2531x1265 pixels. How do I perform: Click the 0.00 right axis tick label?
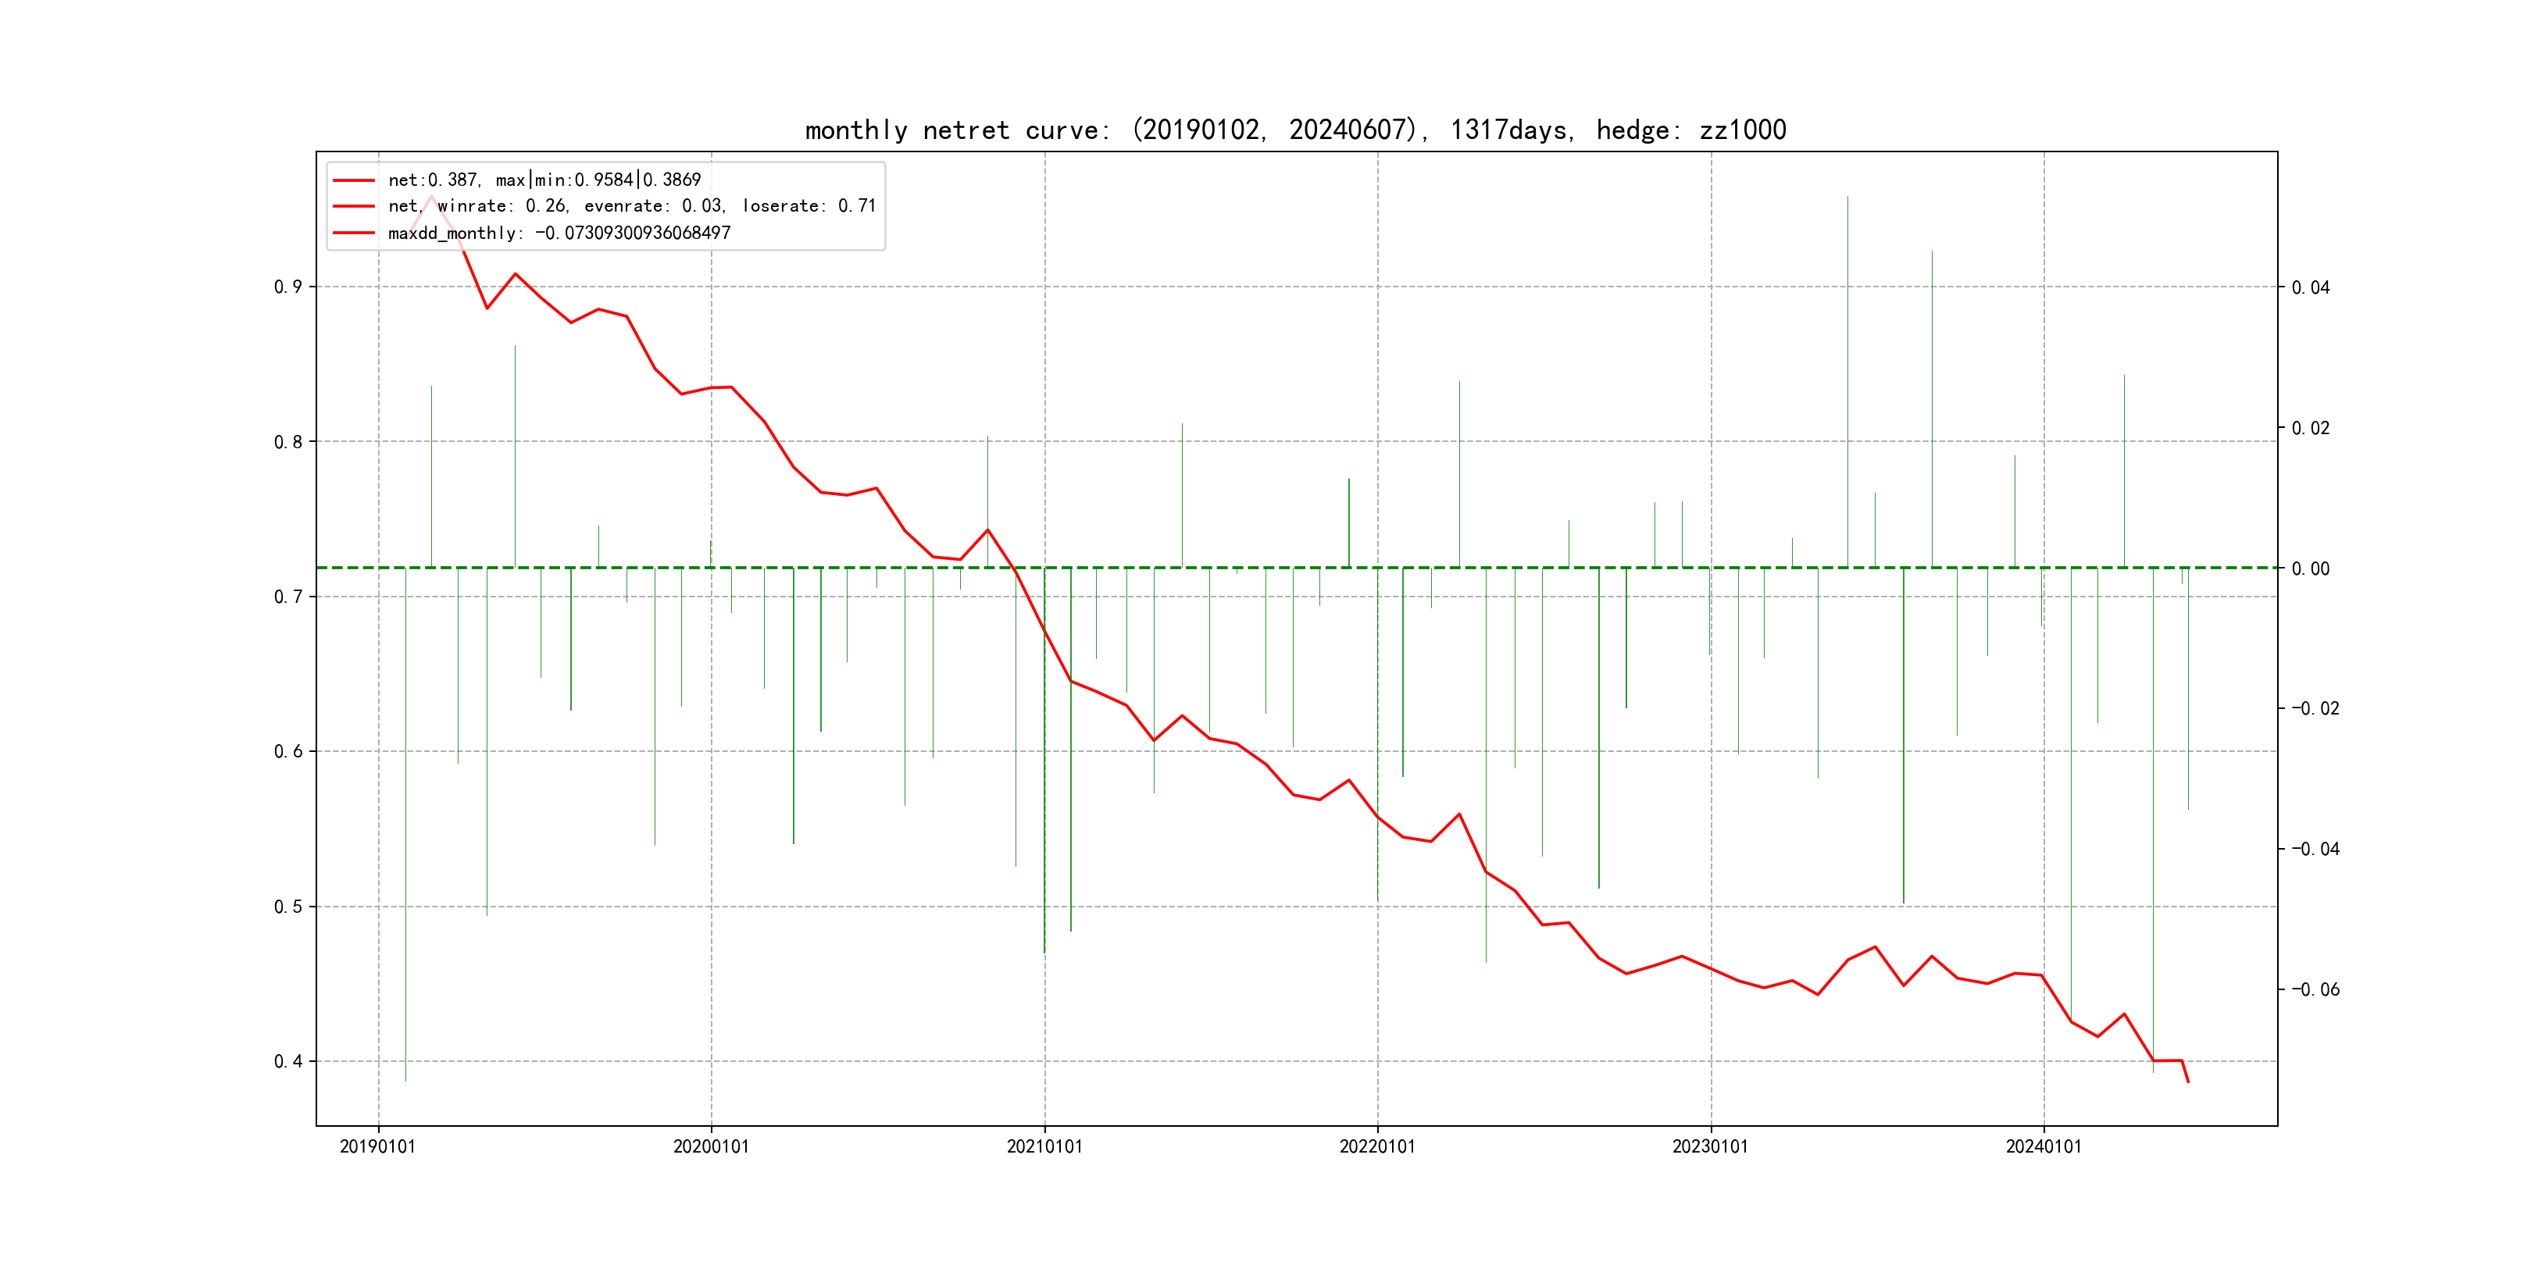pyautogui.click(x=2311, y=568)
